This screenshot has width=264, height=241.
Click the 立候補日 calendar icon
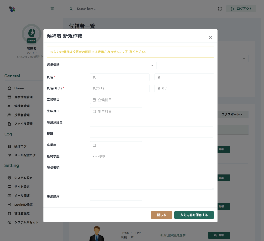pos(94,100)
